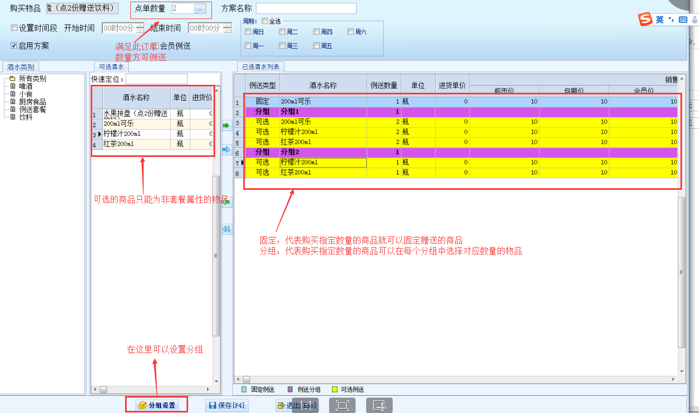The image size is (699, 413).
Task: Open the Sogou soft keyboard icon
Action: click(683, 20)
